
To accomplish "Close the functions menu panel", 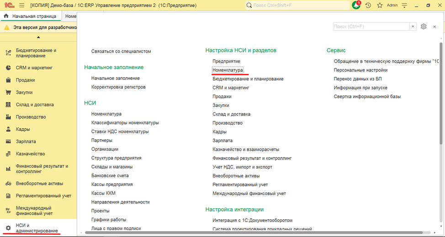I will click(x=434, y=26).
